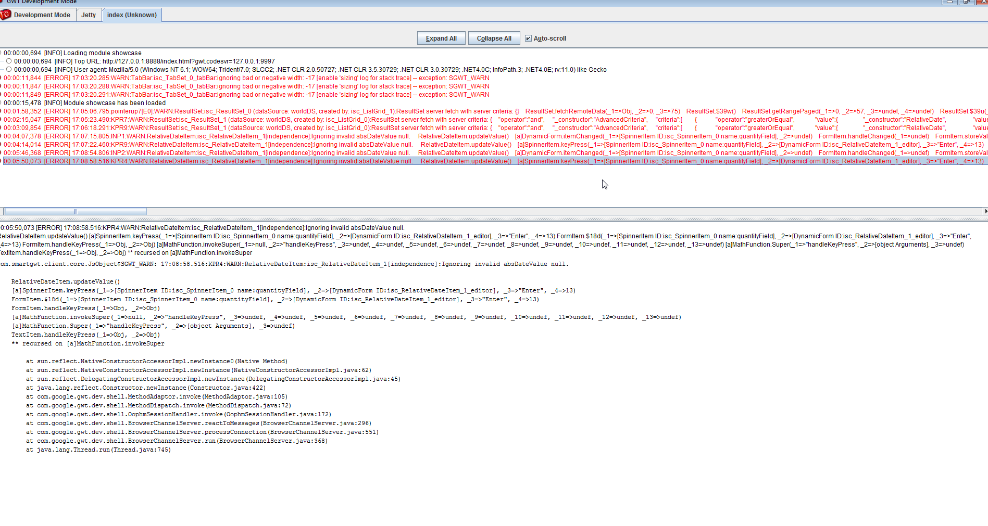Click the horizontal scrollbar's right arrow
988x526 pixels.
click(x=985, y=211)
